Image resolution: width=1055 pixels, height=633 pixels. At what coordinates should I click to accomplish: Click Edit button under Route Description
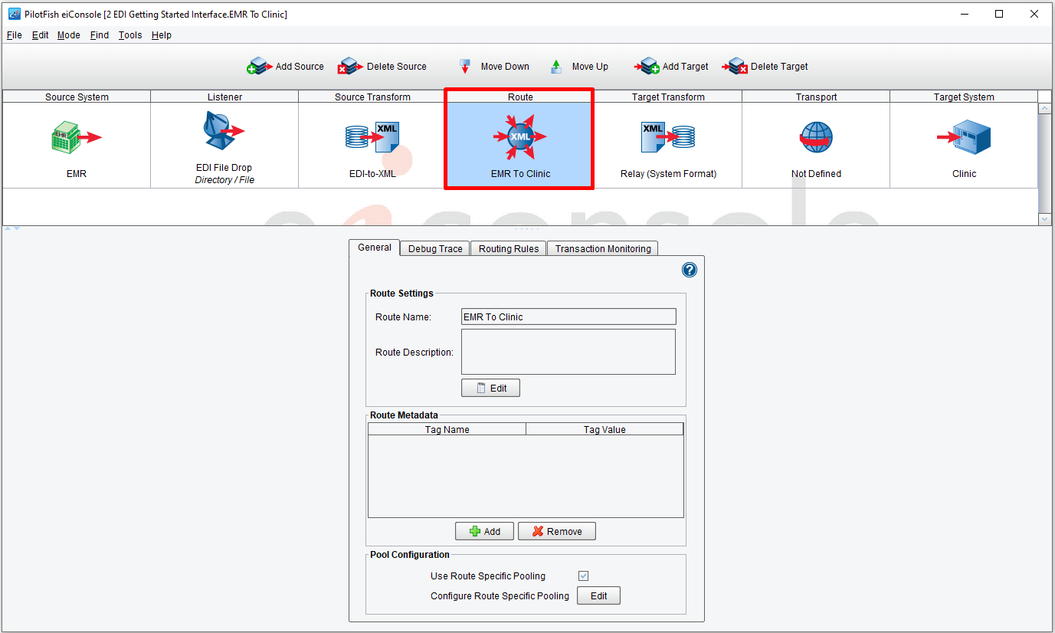[x=490, y=388]
